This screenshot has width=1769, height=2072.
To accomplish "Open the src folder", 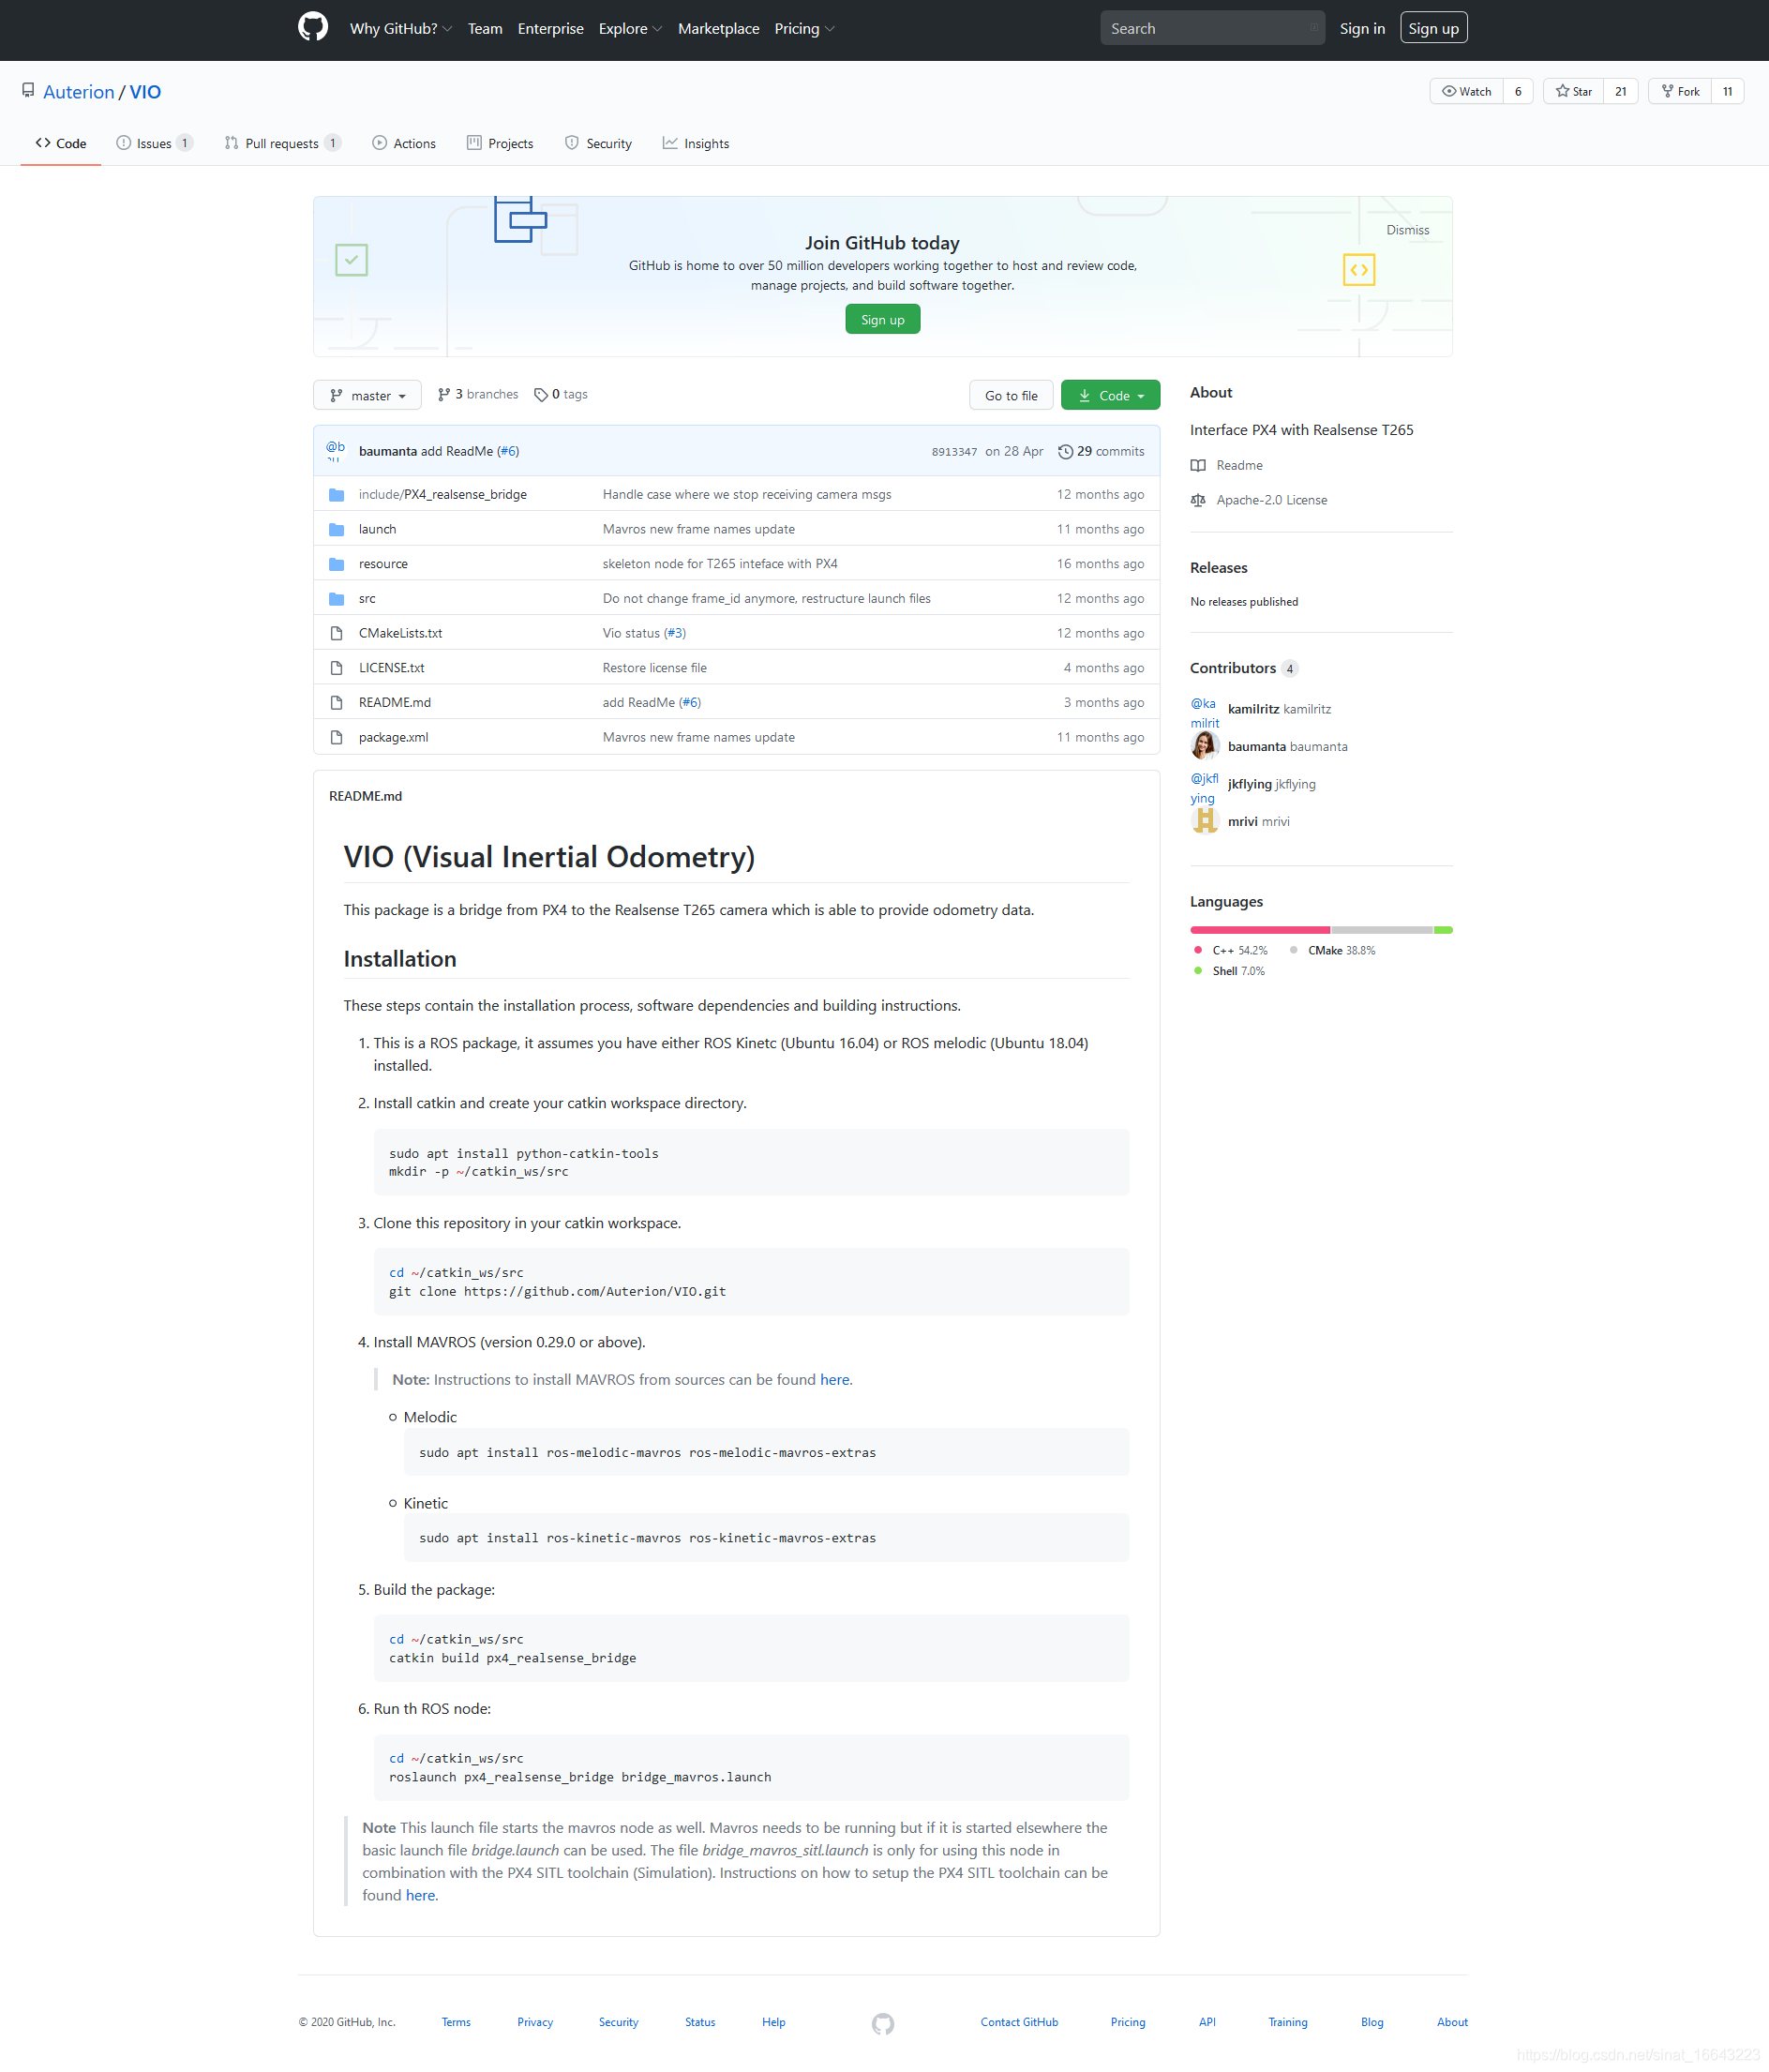I will pyautogui.click(x=367, y=598).
